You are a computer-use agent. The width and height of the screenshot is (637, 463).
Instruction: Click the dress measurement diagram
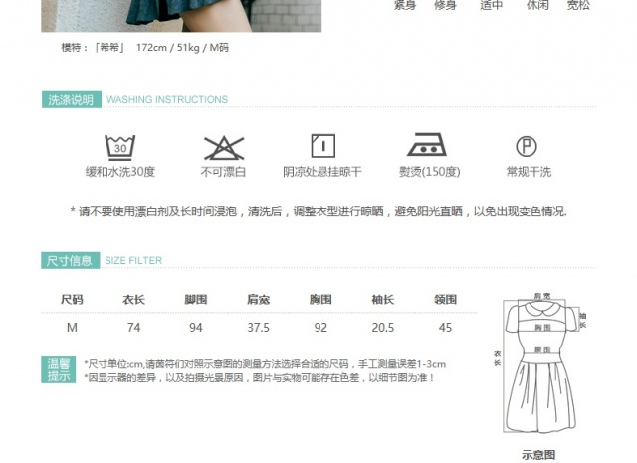click(x=539, y=363)
